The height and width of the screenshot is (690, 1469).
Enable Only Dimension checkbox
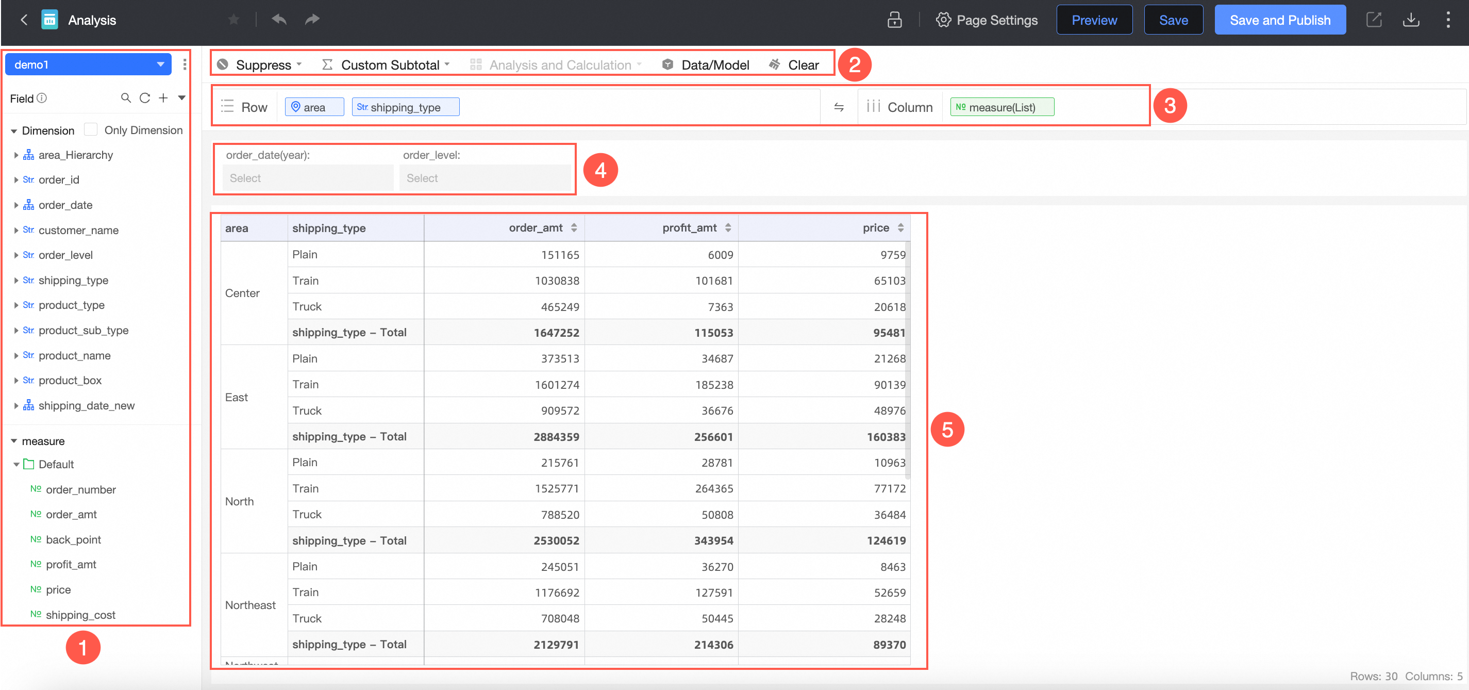(x=91, y=129)
